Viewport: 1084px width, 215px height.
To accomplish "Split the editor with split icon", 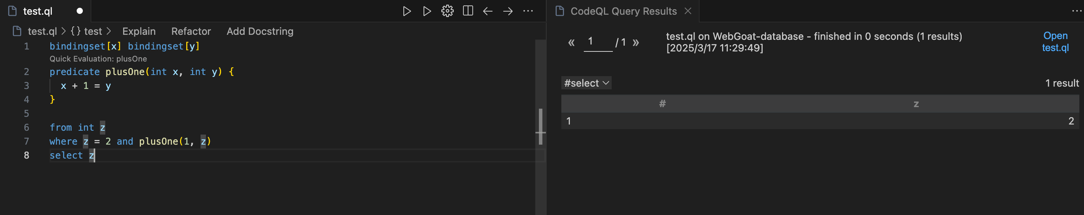I will click(468, 11).
